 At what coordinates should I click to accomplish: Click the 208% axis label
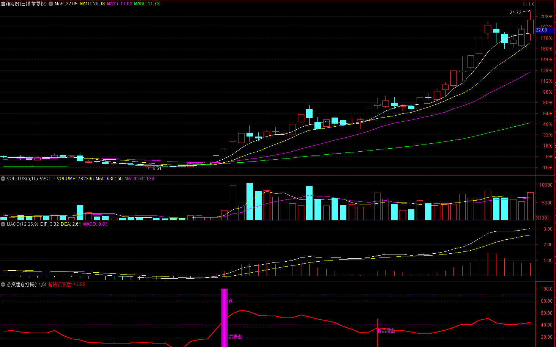pyautogui.click(x=546, y=17)
